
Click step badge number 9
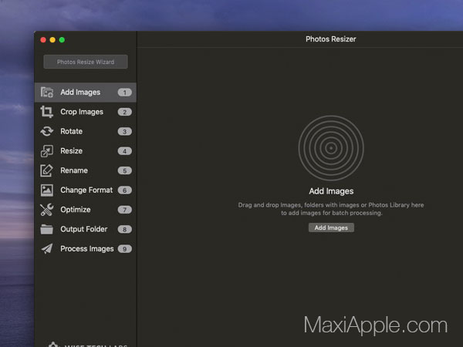[x=124, y=249]
